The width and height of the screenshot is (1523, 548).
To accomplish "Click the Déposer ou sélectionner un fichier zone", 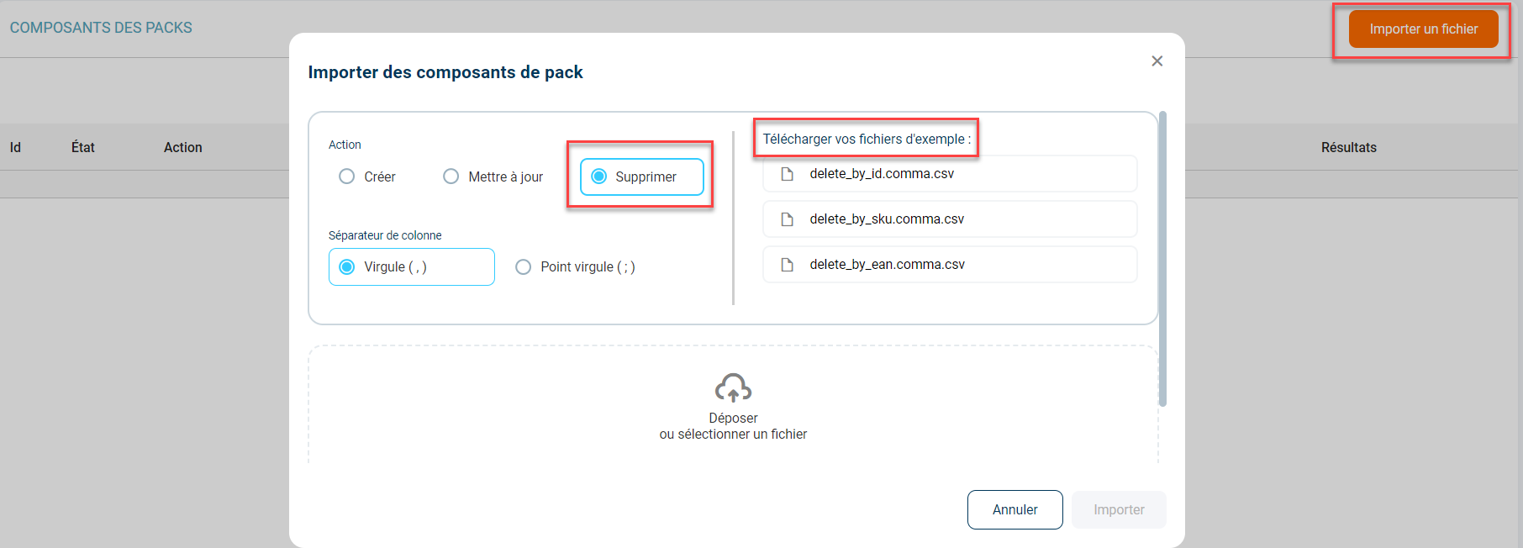I will click(733, 426).
